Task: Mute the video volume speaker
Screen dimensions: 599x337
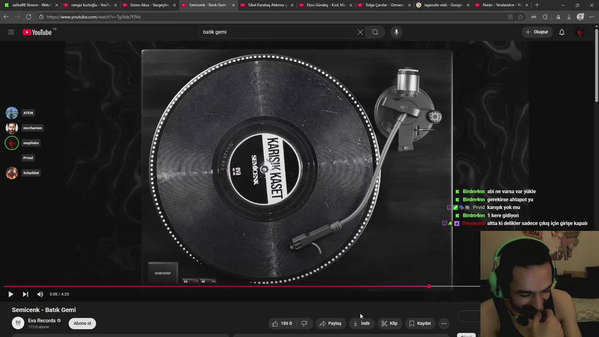Action: tap(40, 294)
